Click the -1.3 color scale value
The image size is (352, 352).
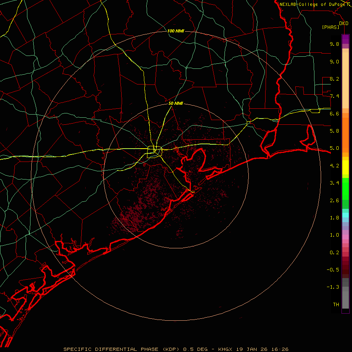[333, 287]
